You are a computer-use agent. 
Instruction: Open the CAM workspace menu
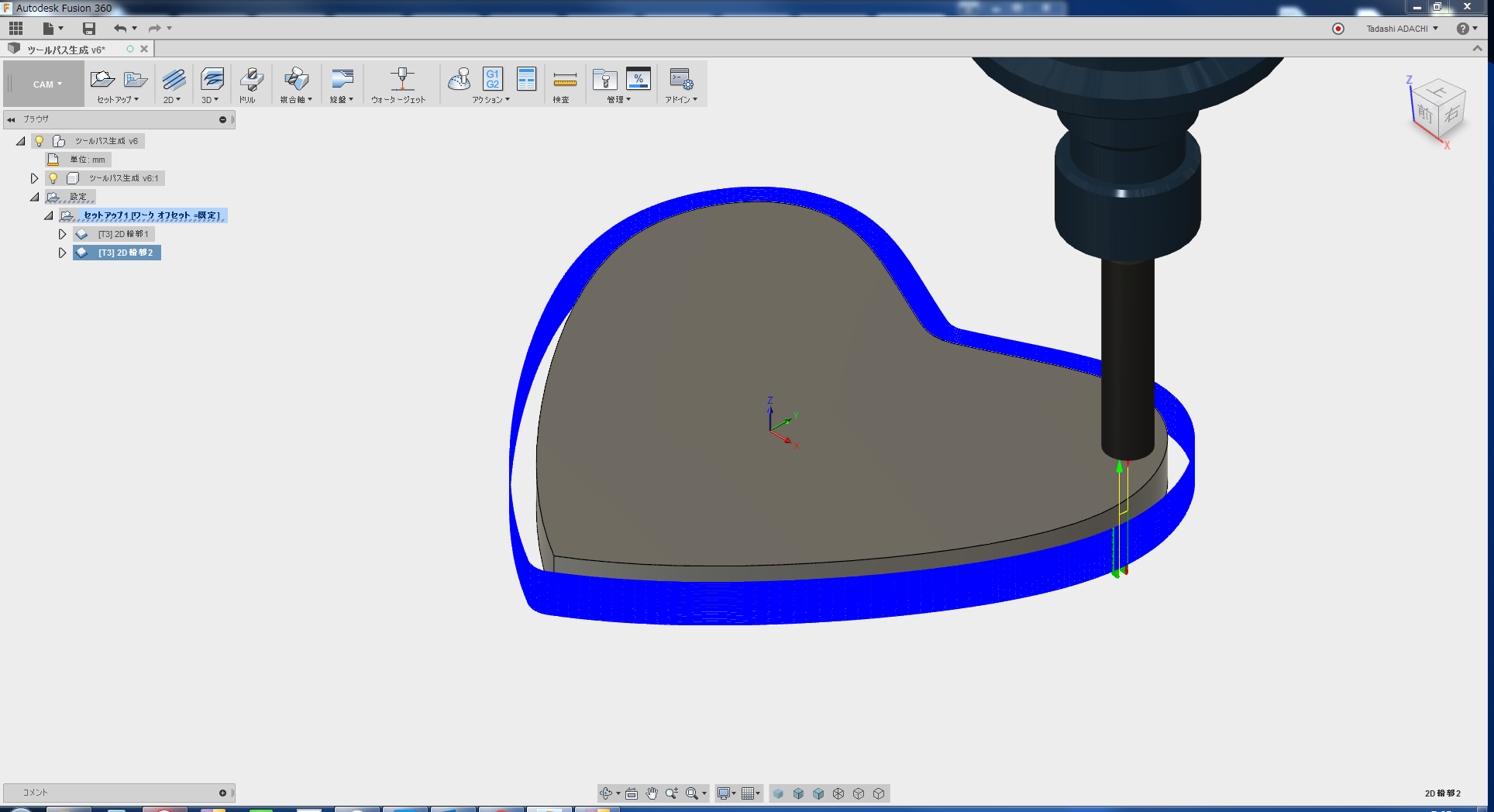[43, 84]
